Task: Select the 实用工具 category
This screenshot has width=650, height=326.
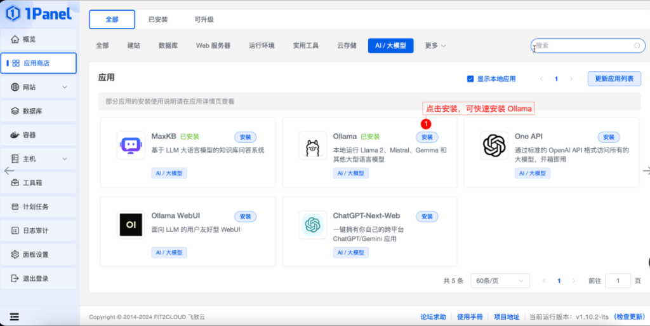Action: (305, 46)
